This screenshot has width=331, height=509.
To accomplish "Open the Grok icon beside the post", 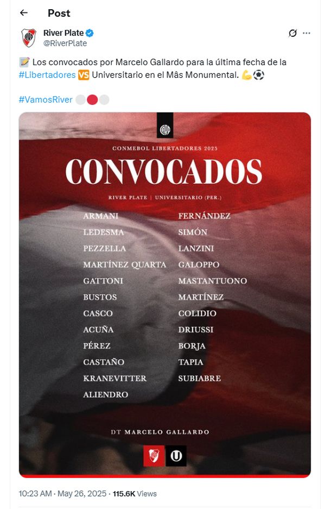I will (x=292, y=33).
